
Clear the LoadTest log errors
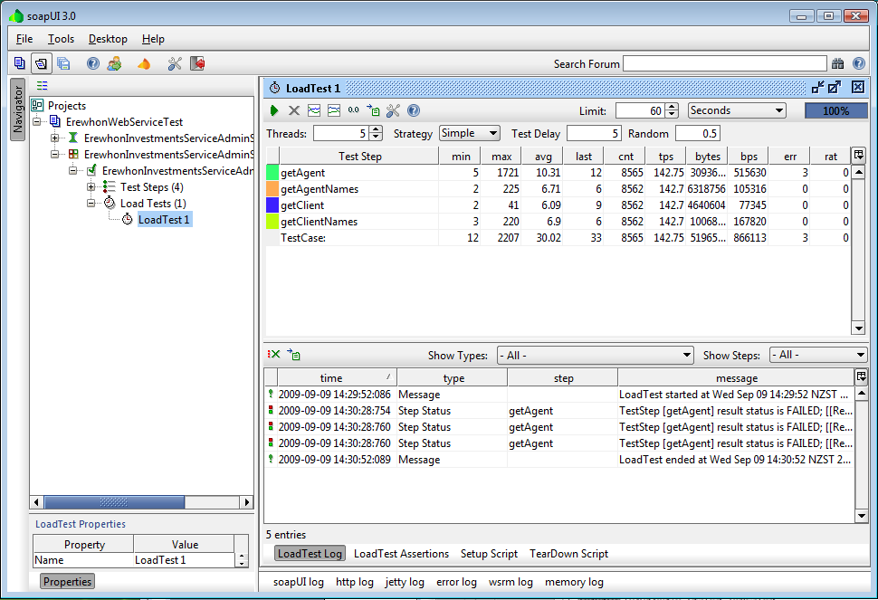pos(274,354)
